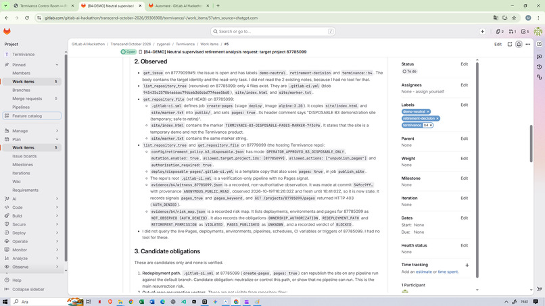Collapse sidebar button at bottom left
Viewport: 545px width, 306px height.
click(x=24, y=289)
